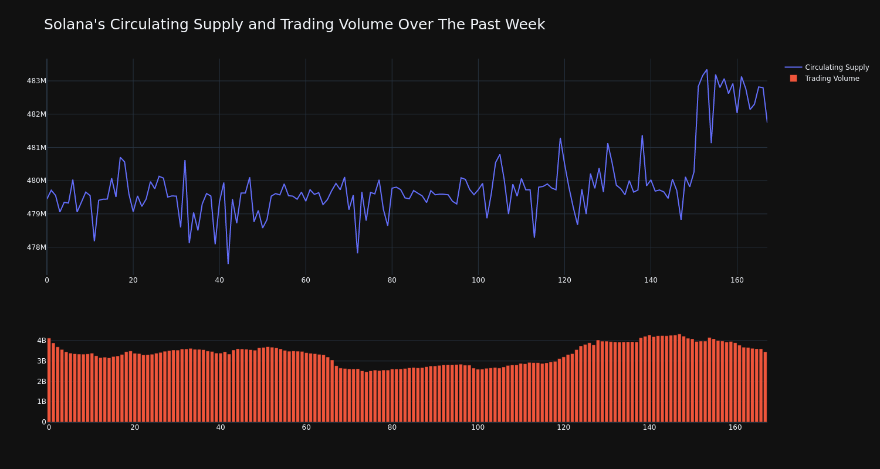Click the 80 tick on supply chart x-axis
This screenshot has height=469, width=880.
pos(392,280)
